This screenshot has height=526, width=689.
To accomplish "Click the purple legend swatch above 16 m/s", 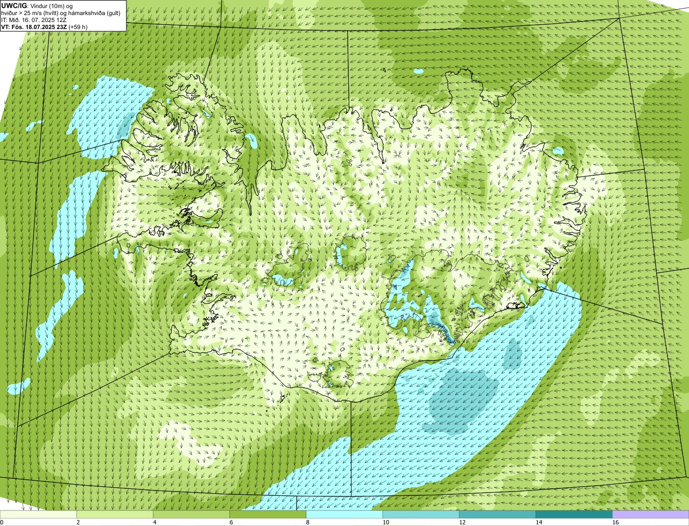I will pyautogui.click(x=651, y=515).
